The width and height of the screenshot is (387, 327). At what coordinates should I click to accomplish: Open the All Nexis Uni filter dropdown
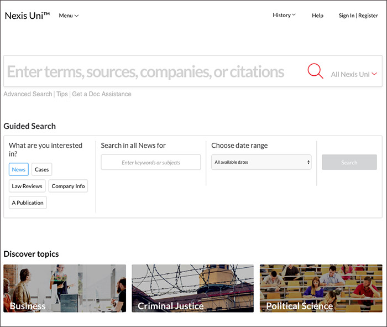pyautogui.click(x=354, y=74)
